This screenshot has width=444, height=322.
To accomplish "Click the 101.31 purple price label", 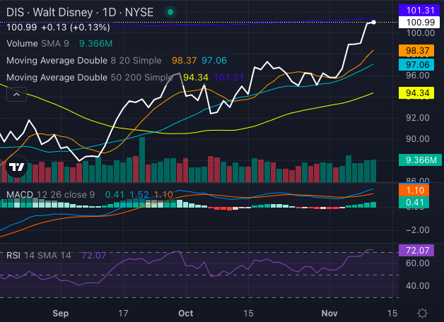I will point(420,11).
